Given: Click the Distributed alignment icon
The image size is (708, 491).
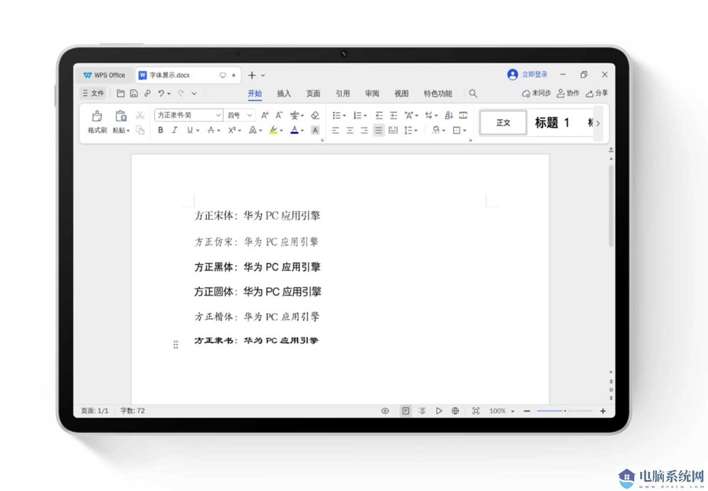Looking at the screenshot, I should tap(393, 130).
